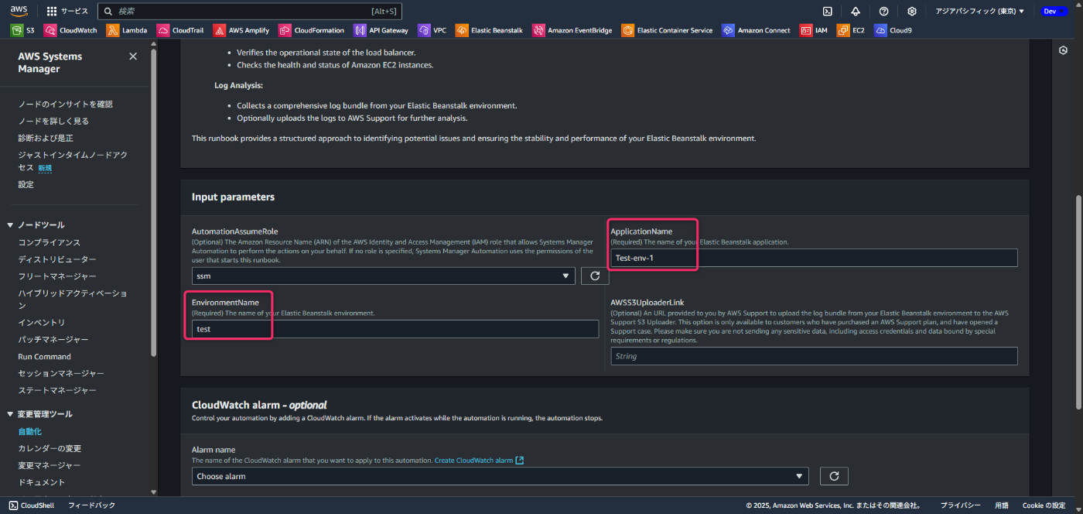This screenshot has width=1083, height=514.
Task: Click the AWSS3UploaderLink input field
Action: [814, 356]
